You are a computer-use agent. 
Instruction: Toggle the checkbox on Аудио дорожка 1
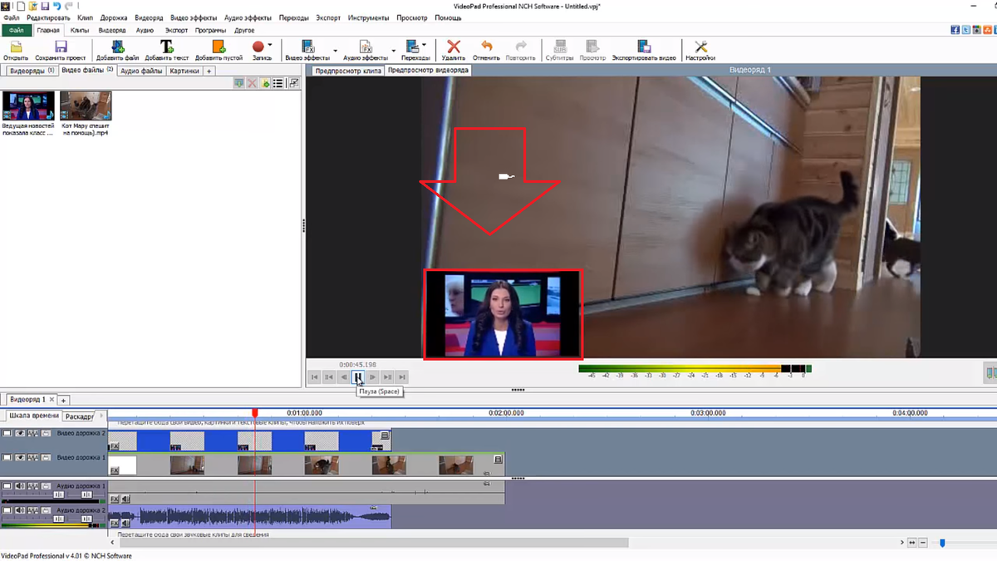tap(7, 486)
